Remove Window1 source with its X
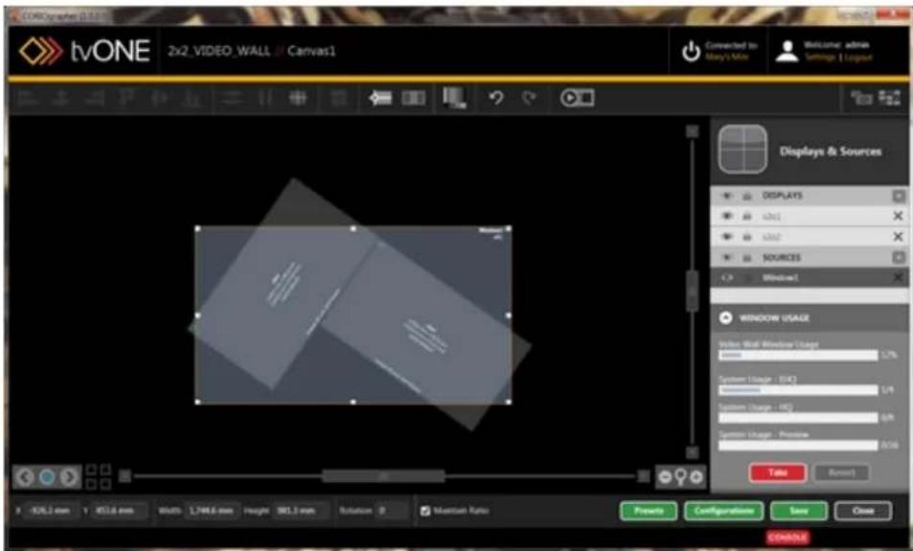Viewport: 913px width, 551px height. pyautogui.click(x=898, y=278)
